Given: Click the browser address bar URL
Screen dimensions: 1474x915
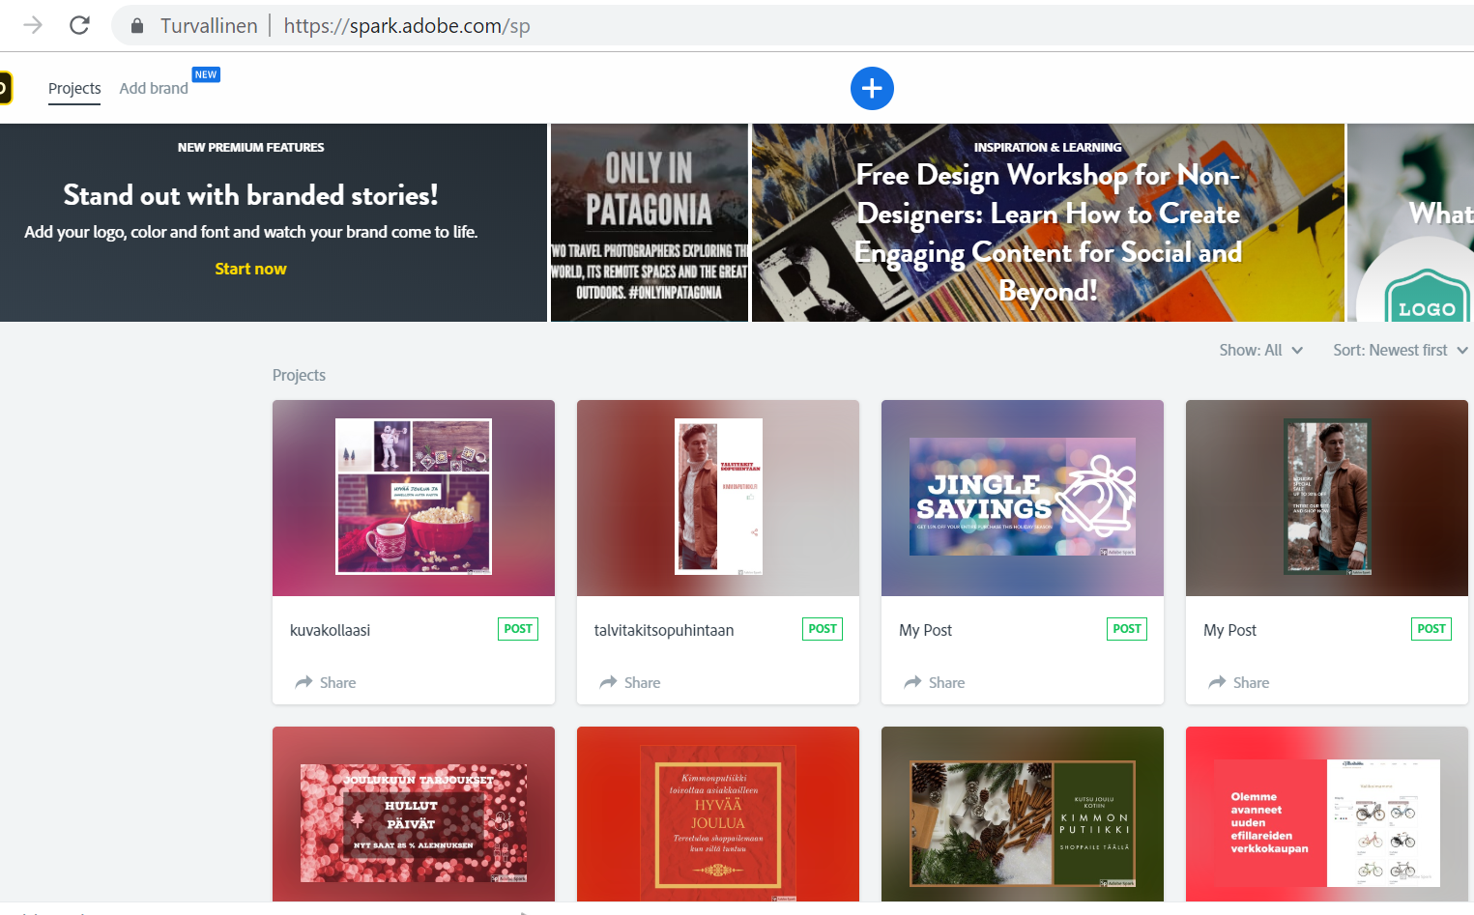Looking at the screenshot, I should 406,26.
